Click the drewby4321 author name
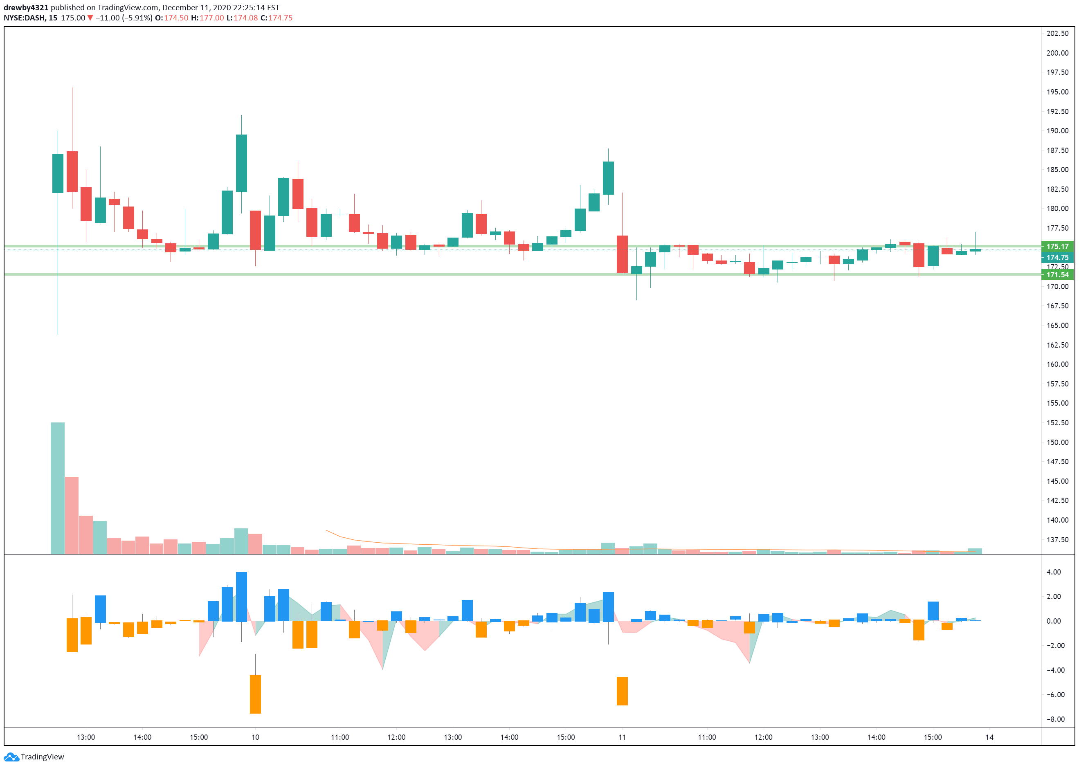Image resolution: width=1079 pixels, height=768 pixels. 26,8
